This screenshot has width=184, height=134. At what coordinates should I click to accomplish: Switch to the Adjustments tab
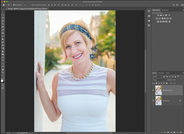tap(156, 10)
